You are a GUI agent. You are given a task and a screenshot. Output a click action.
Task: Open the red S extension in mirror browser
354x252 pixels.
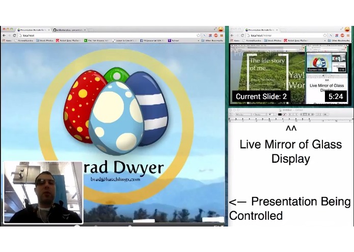pyautogui.click(x=337, y=36)
